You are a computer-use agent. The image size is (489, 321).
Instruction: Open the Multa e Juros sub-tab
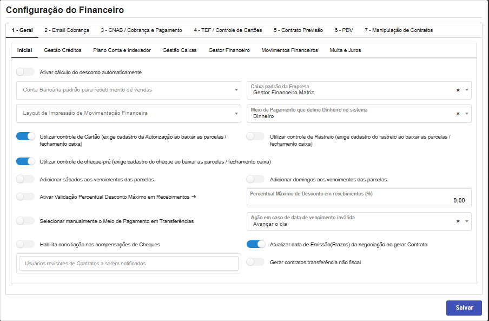(345, 50)
